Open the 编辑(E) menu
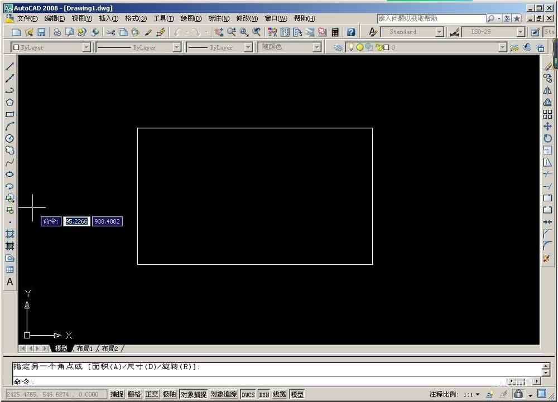This screenshot has width=558, height=402. pos(55,18)
